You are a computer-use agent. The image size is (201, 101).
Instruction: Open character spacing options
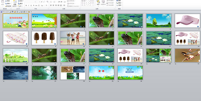[x=39, y=5]
